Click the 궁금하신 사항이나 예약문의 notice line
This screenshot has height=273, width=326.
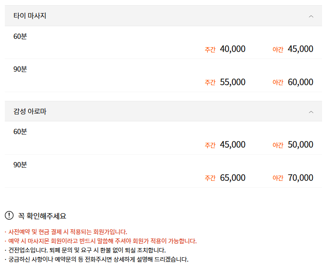98,259
